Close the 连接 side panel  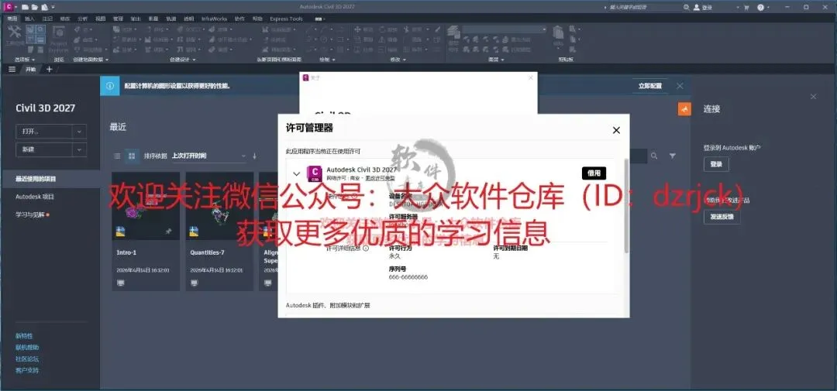coord(813,97)
